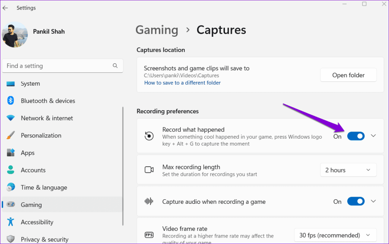Click the Bluetooth icon in sidebar

tap(11, 101)
